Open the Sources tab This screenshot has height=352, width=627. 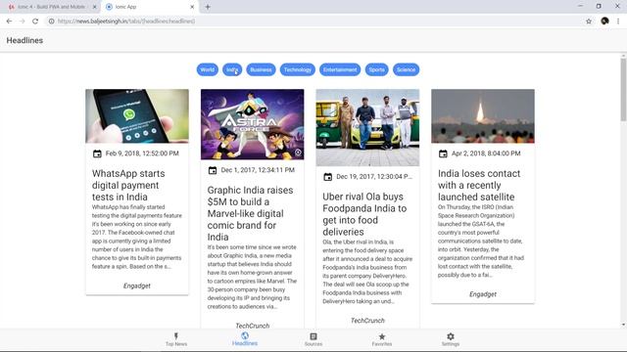pos(313,339)
